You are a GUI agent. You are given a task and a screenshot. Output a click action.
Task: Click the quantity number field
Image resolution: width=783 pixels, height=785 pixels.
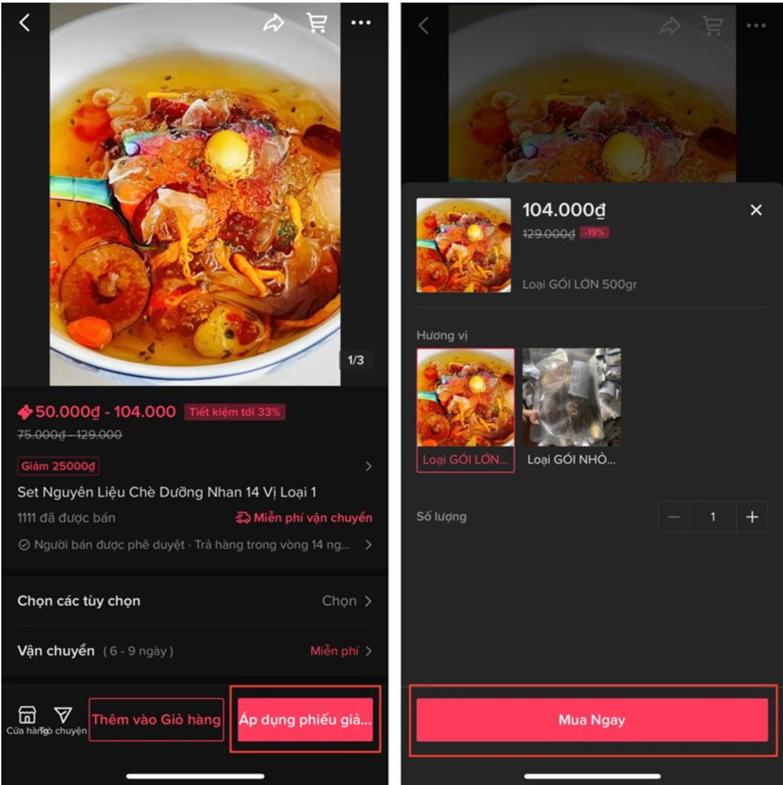coord(713,517)
